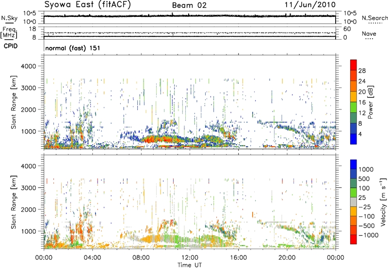
Task: Pick the red bottom segment of Velocity colorbar
Action: [x=354, y=239]
